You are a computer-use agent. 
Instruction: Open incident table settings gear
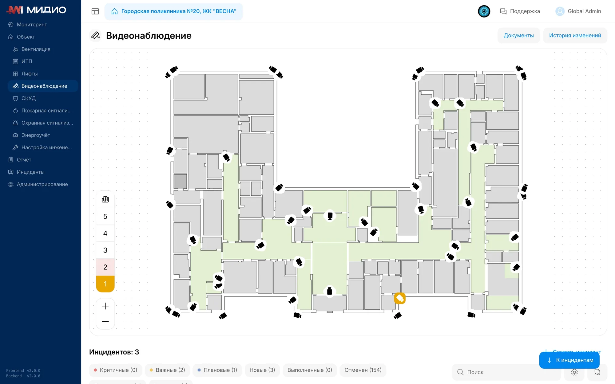pyautogui.click(x=574, y=372)
